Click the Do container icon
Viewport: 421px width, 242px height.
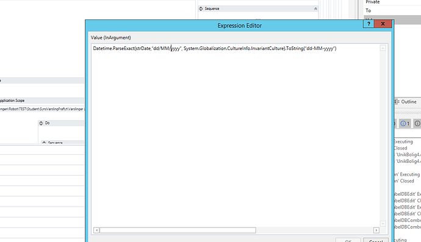(x=41, y=123)
